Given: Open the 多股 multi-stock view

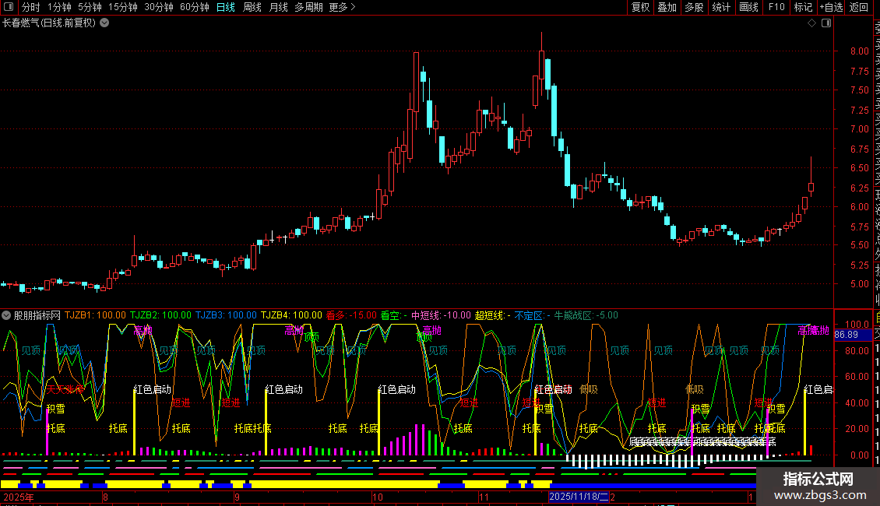Looking at the screenshot, I should [x=694, y=7].
